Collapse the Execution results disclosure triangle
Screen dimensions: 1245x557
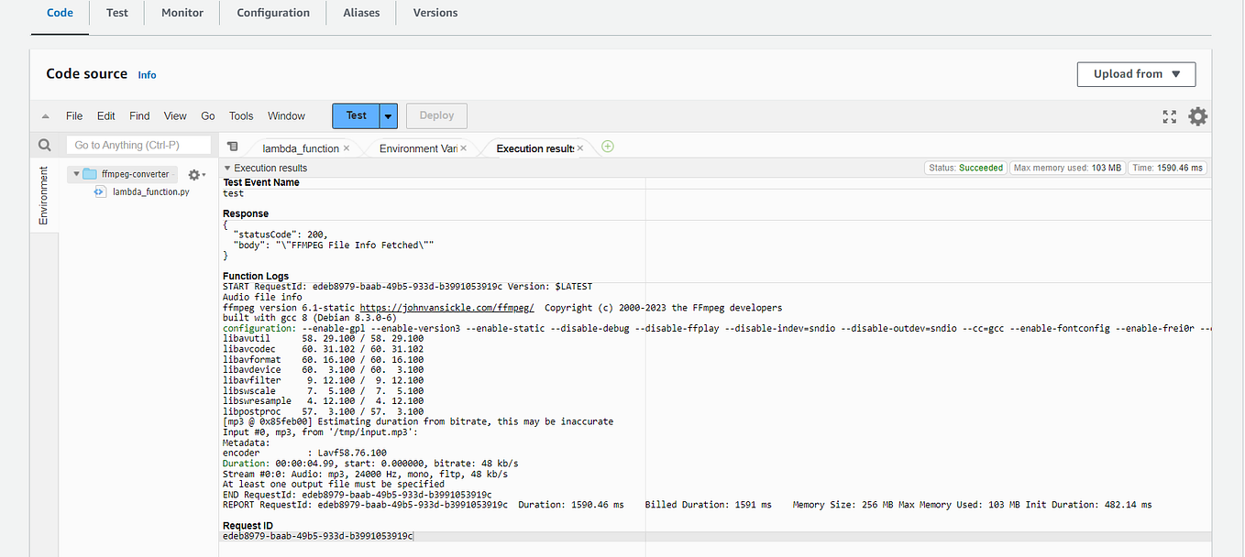[x=226, y=168]
